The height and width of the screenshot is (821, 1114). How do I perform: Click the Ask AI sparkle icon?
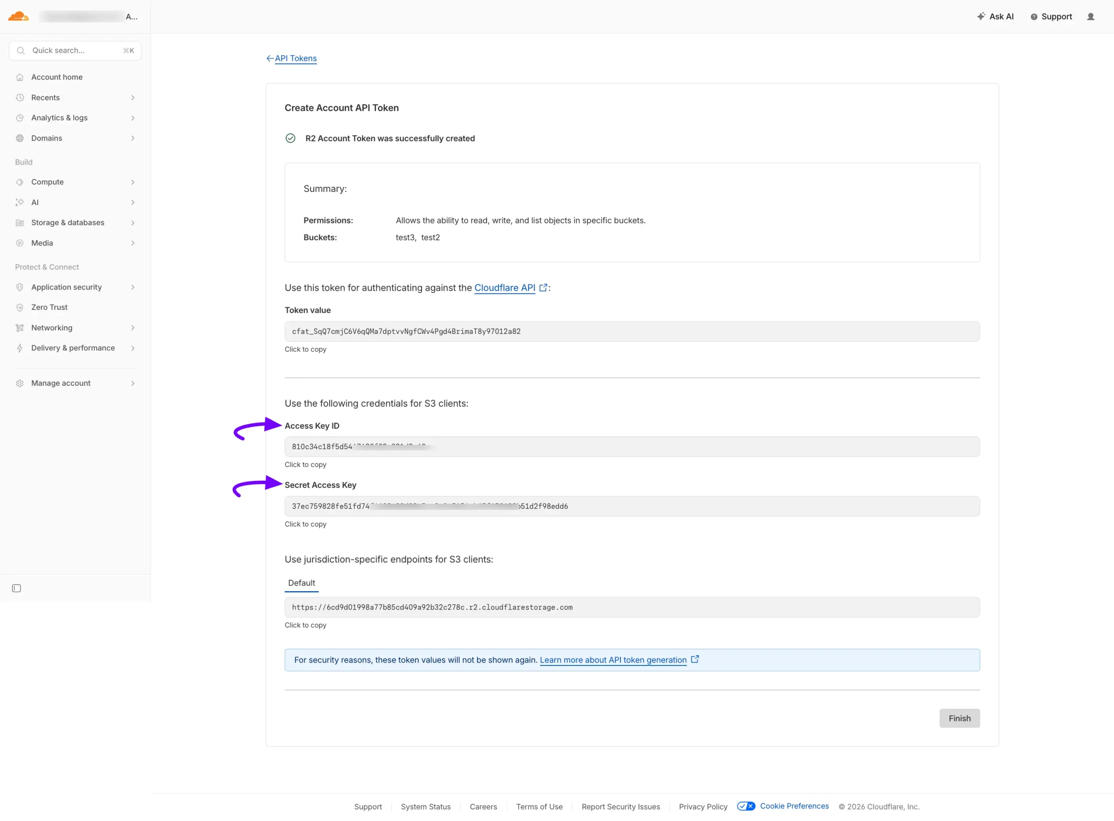[x=981, y=17]
